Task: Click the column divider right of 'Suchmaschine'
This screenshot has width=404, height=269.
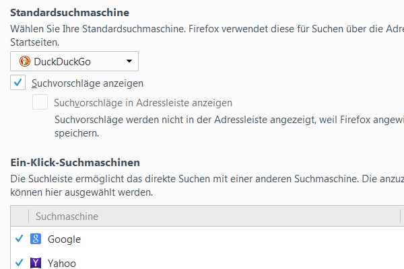Action: [400, 216]
